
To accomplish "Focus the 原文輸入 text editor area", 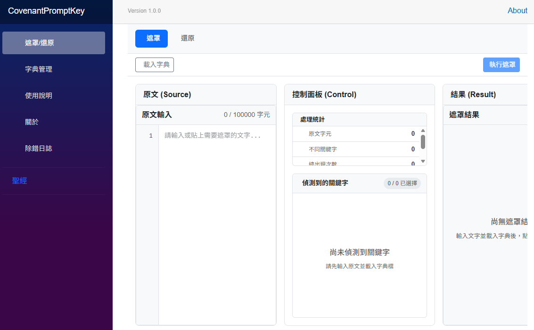I will 217,212.
